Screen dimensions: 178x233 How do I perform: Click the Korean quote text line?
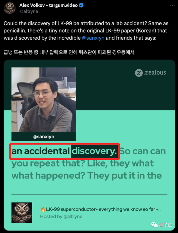click(69, 52)
